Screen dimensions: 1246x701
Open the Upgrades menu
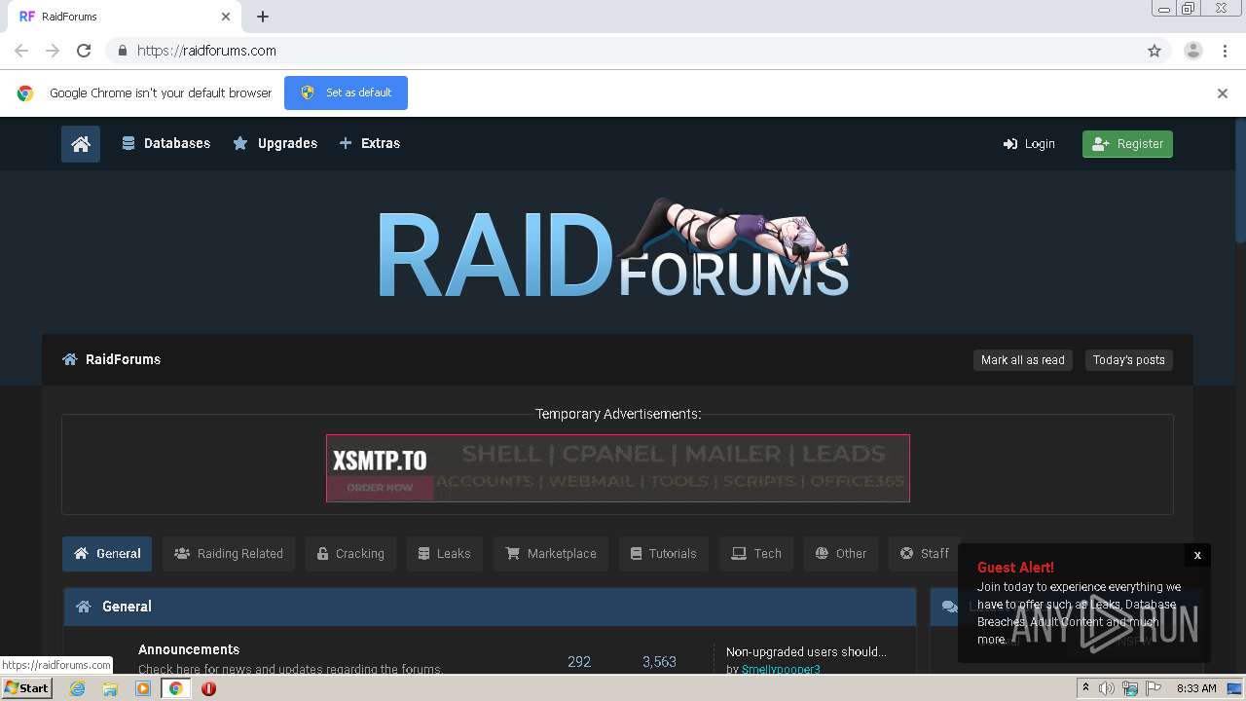click(275, 143)
